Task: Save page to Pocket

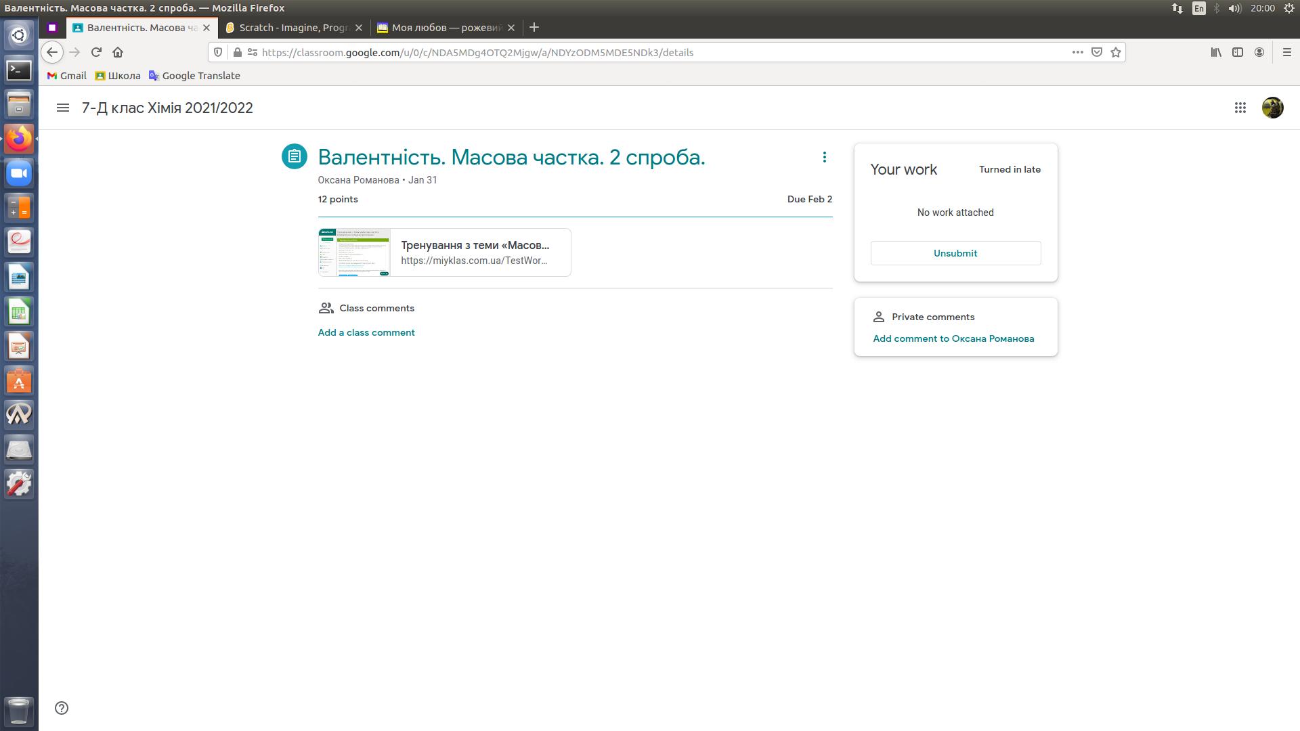Action: tap(1097, 52)
